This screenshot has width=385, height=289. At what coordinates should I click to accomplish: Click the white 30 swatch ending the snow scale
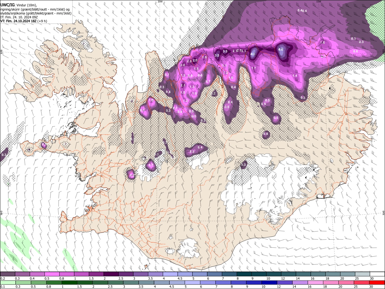click(377, 274)
